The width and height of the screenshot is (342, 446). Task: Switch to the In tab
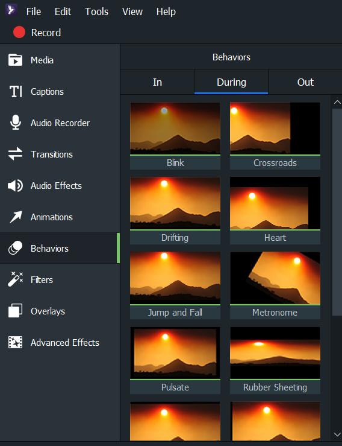pos(157,82)
